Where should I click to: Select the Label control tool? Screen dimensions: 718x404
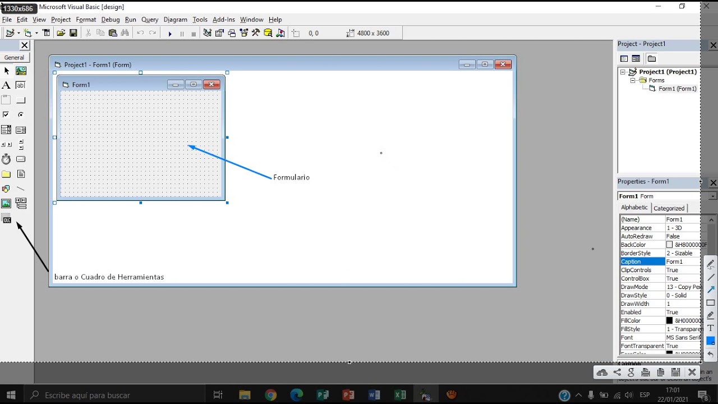pos(6,86)
